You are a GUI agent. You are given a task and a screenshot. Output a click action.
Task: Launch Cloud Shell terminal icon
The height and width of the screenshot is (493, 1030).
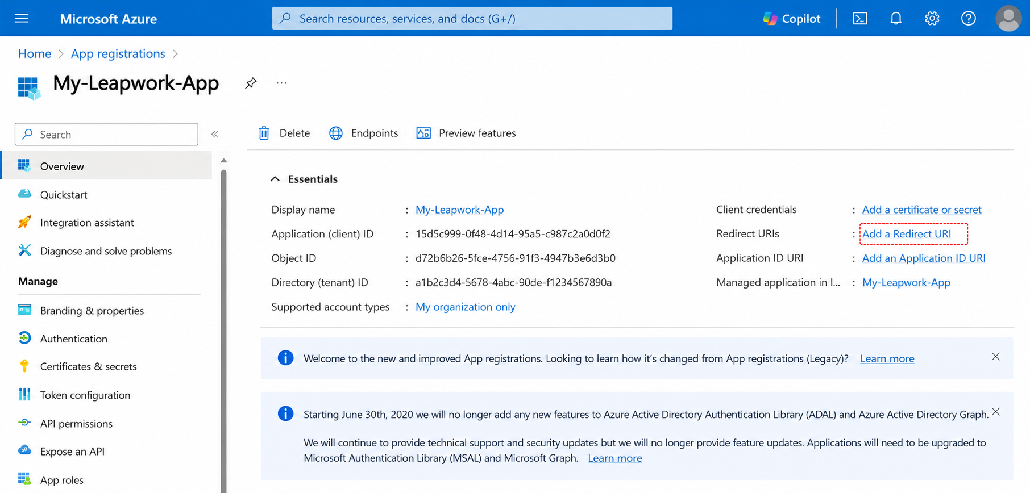click(x=860, y=18)
